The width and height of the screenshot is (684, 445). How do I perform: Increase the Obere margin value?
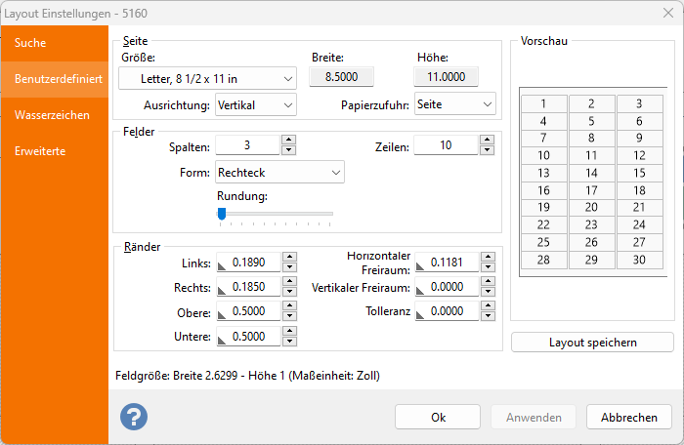[x=288, y=306]
